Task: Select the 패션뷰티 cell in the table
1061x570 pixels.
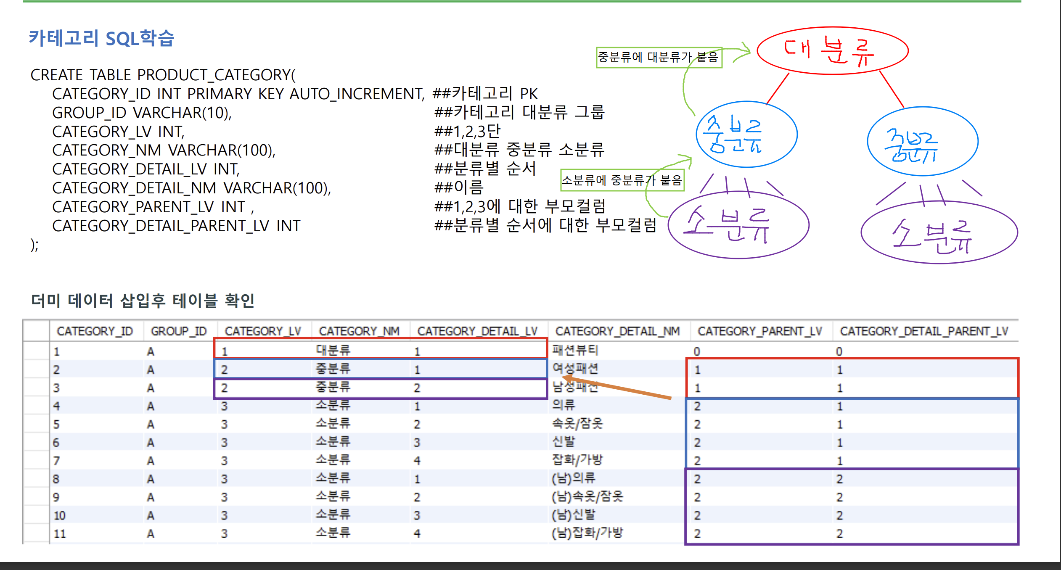Action: click(x=575, y=351)
